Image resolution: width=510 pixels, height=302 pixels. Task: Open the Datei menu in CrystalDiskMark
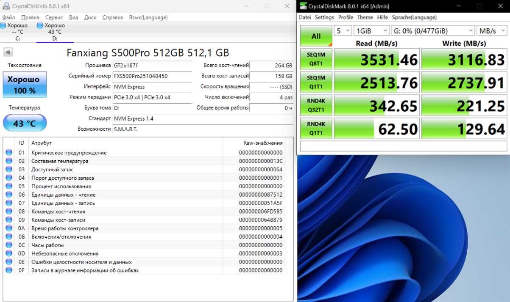tap(305, 17)
